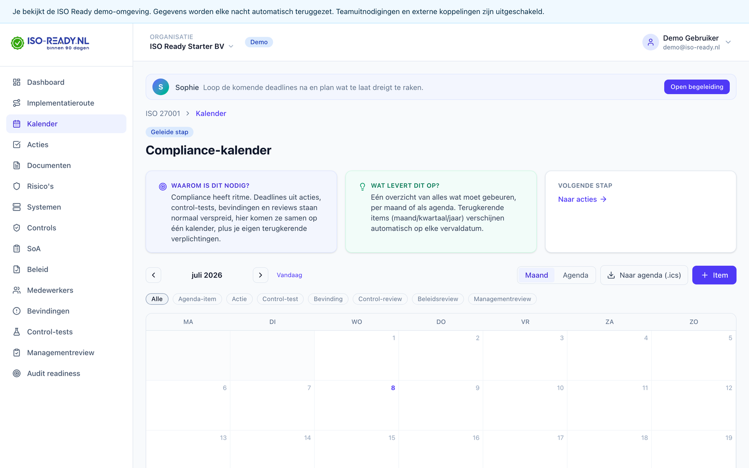Click Open begeleiding button
749x468 pixels.
tap(697, 87)
